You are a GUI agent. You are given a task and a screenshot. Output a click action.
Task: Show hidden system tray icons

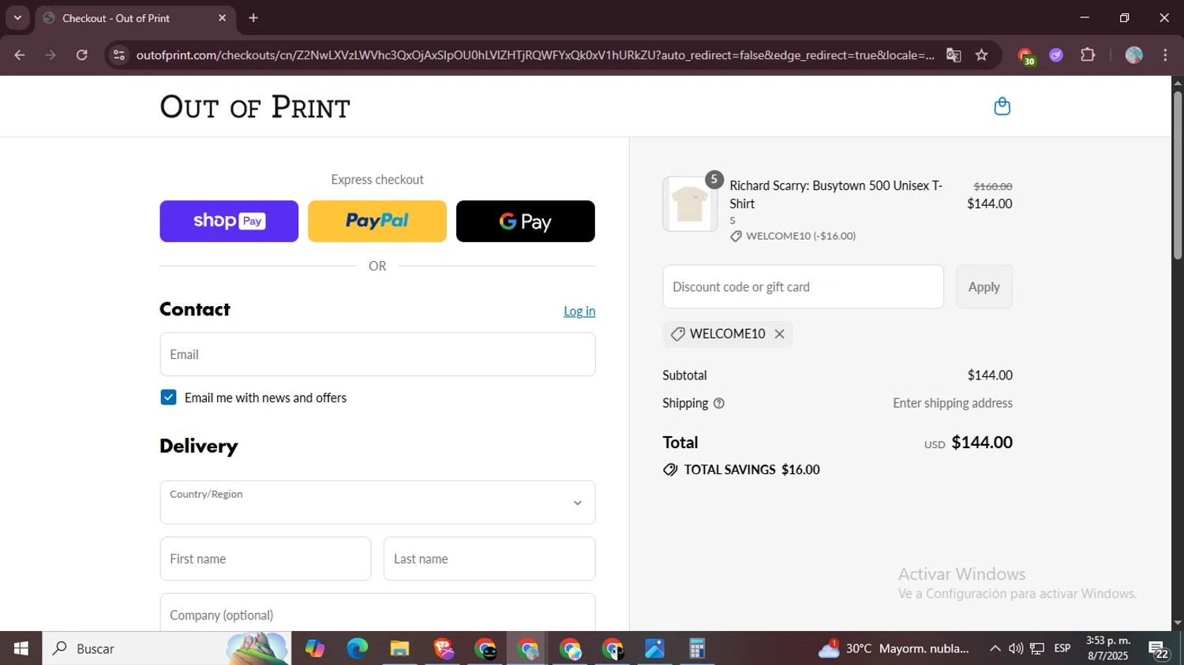click(x=995, y=648)
